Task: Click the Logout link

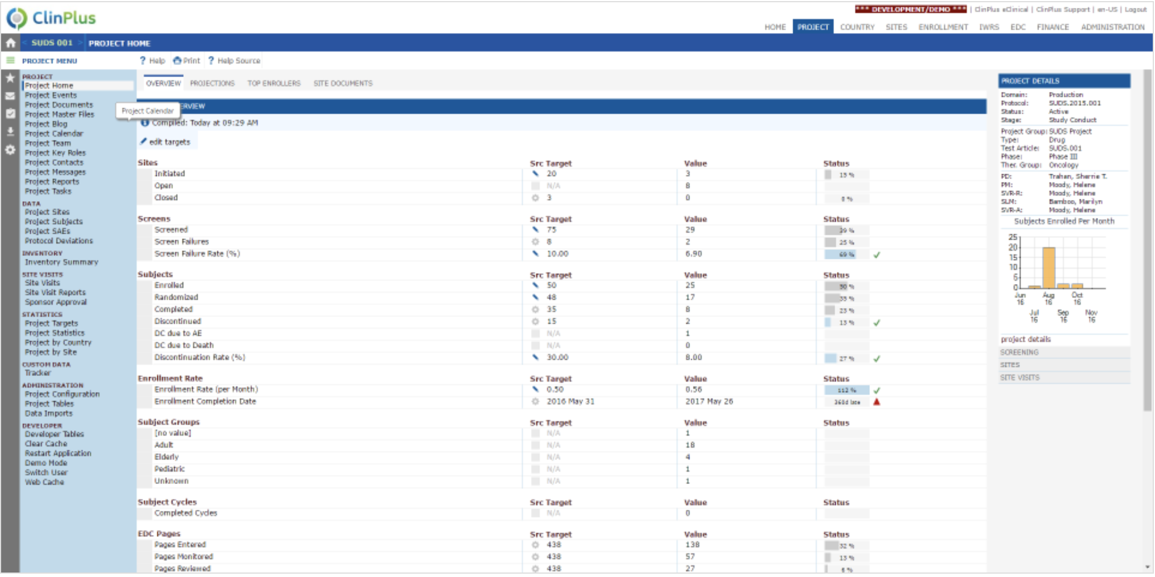Action: coord(1136,10)
